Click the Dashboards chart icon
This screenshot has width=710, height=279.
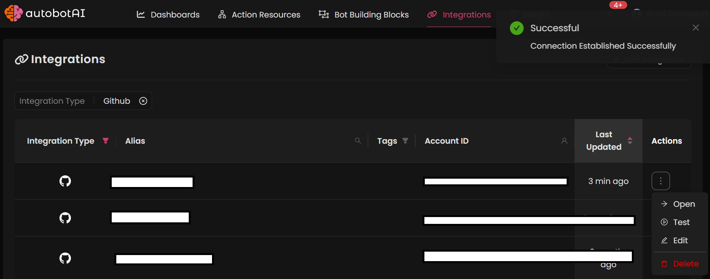coord(141,14)
